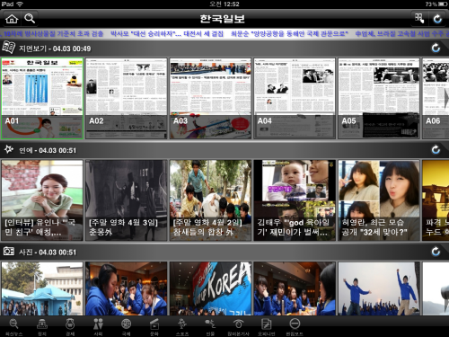The height and width of the screenshot is (337, 449).
Task: Open the 김태우 god 육아일기 article
Action: coord(295,200)
